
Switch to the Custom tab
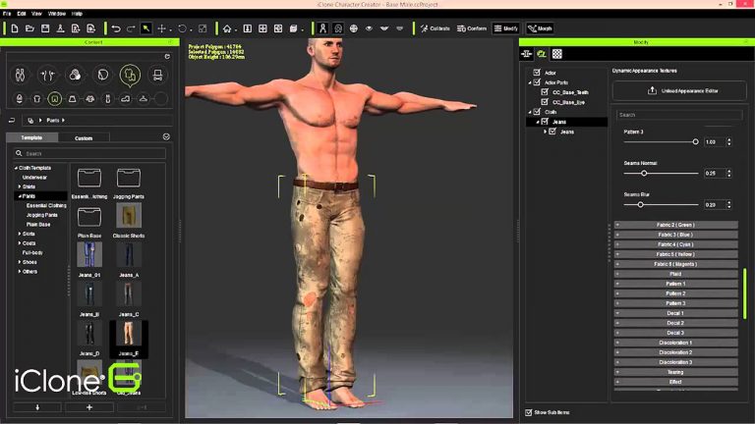[84, 137]
